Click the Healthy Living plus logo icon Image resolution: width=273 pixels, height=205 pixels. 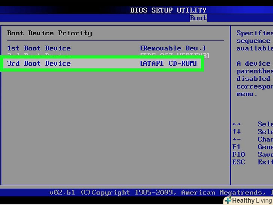tap(228, 200)
